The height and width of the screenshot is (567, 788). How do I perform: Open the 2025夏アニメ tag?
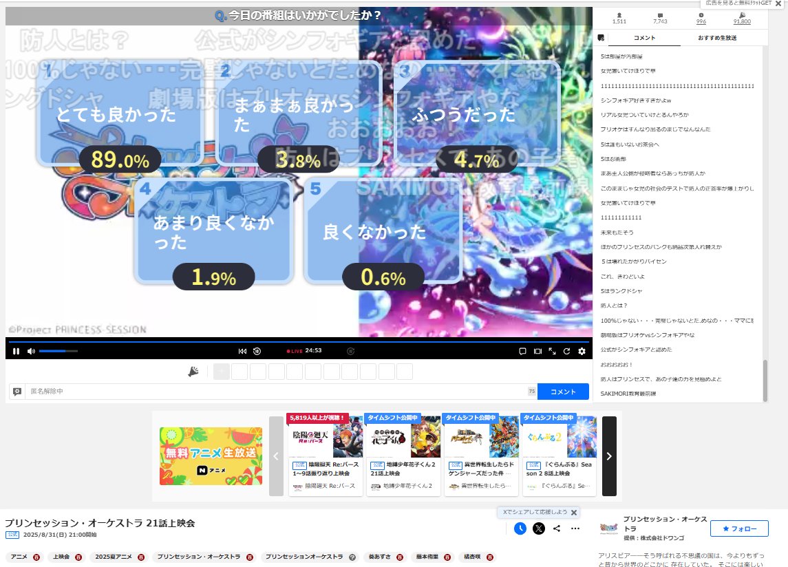[114, 557]
